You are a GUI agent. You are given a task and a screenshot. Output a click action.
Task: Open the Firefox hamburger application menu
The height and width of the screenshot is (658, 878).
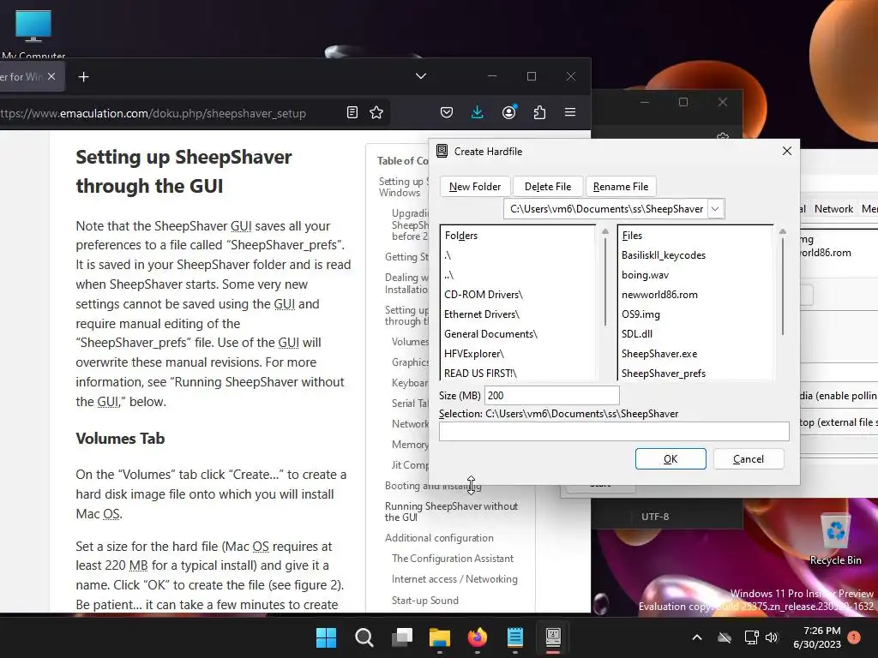point(570,112)
